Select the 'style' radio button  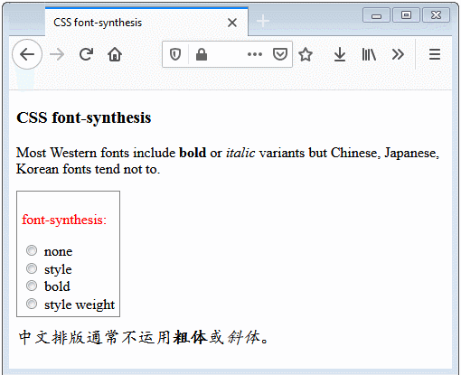(x=32, y=268)
